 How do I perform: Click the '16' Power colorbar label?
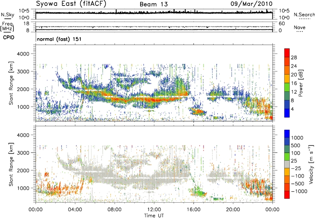(x=294, y=83)
